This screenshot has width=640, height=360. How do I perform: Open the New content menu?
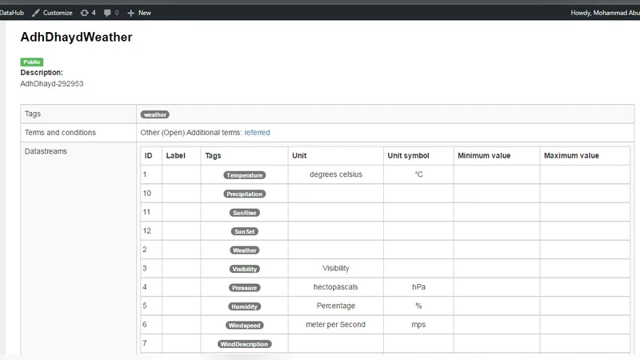pyautogui.click(x=144, y=13)
